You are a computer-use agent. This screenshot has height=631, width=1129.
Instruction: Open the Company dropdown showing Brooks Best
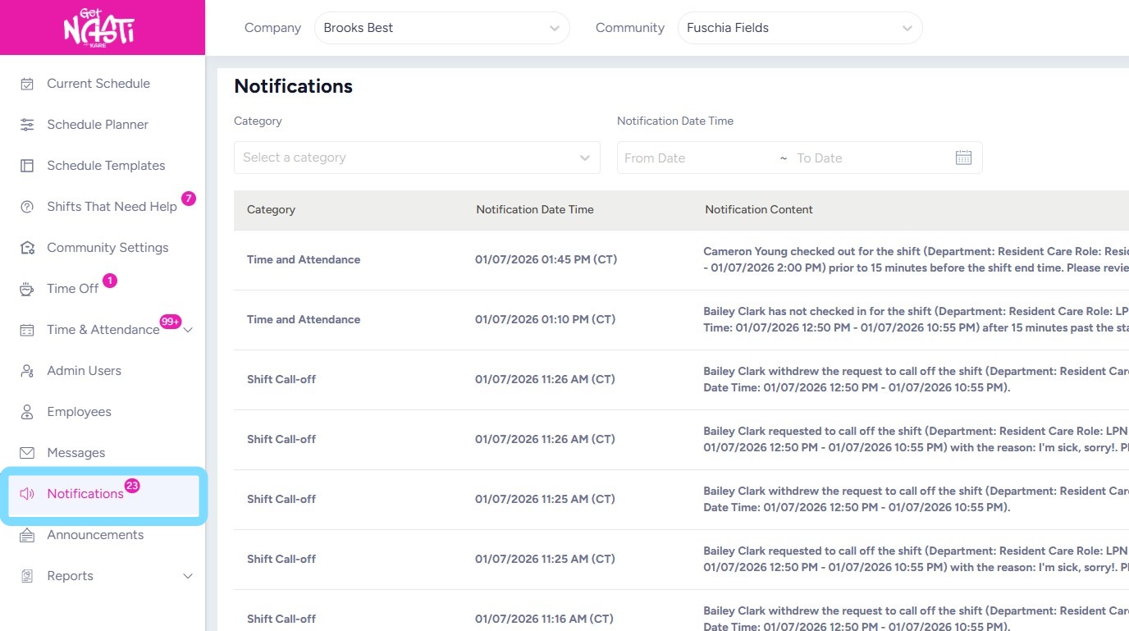(x=441, y=28)
